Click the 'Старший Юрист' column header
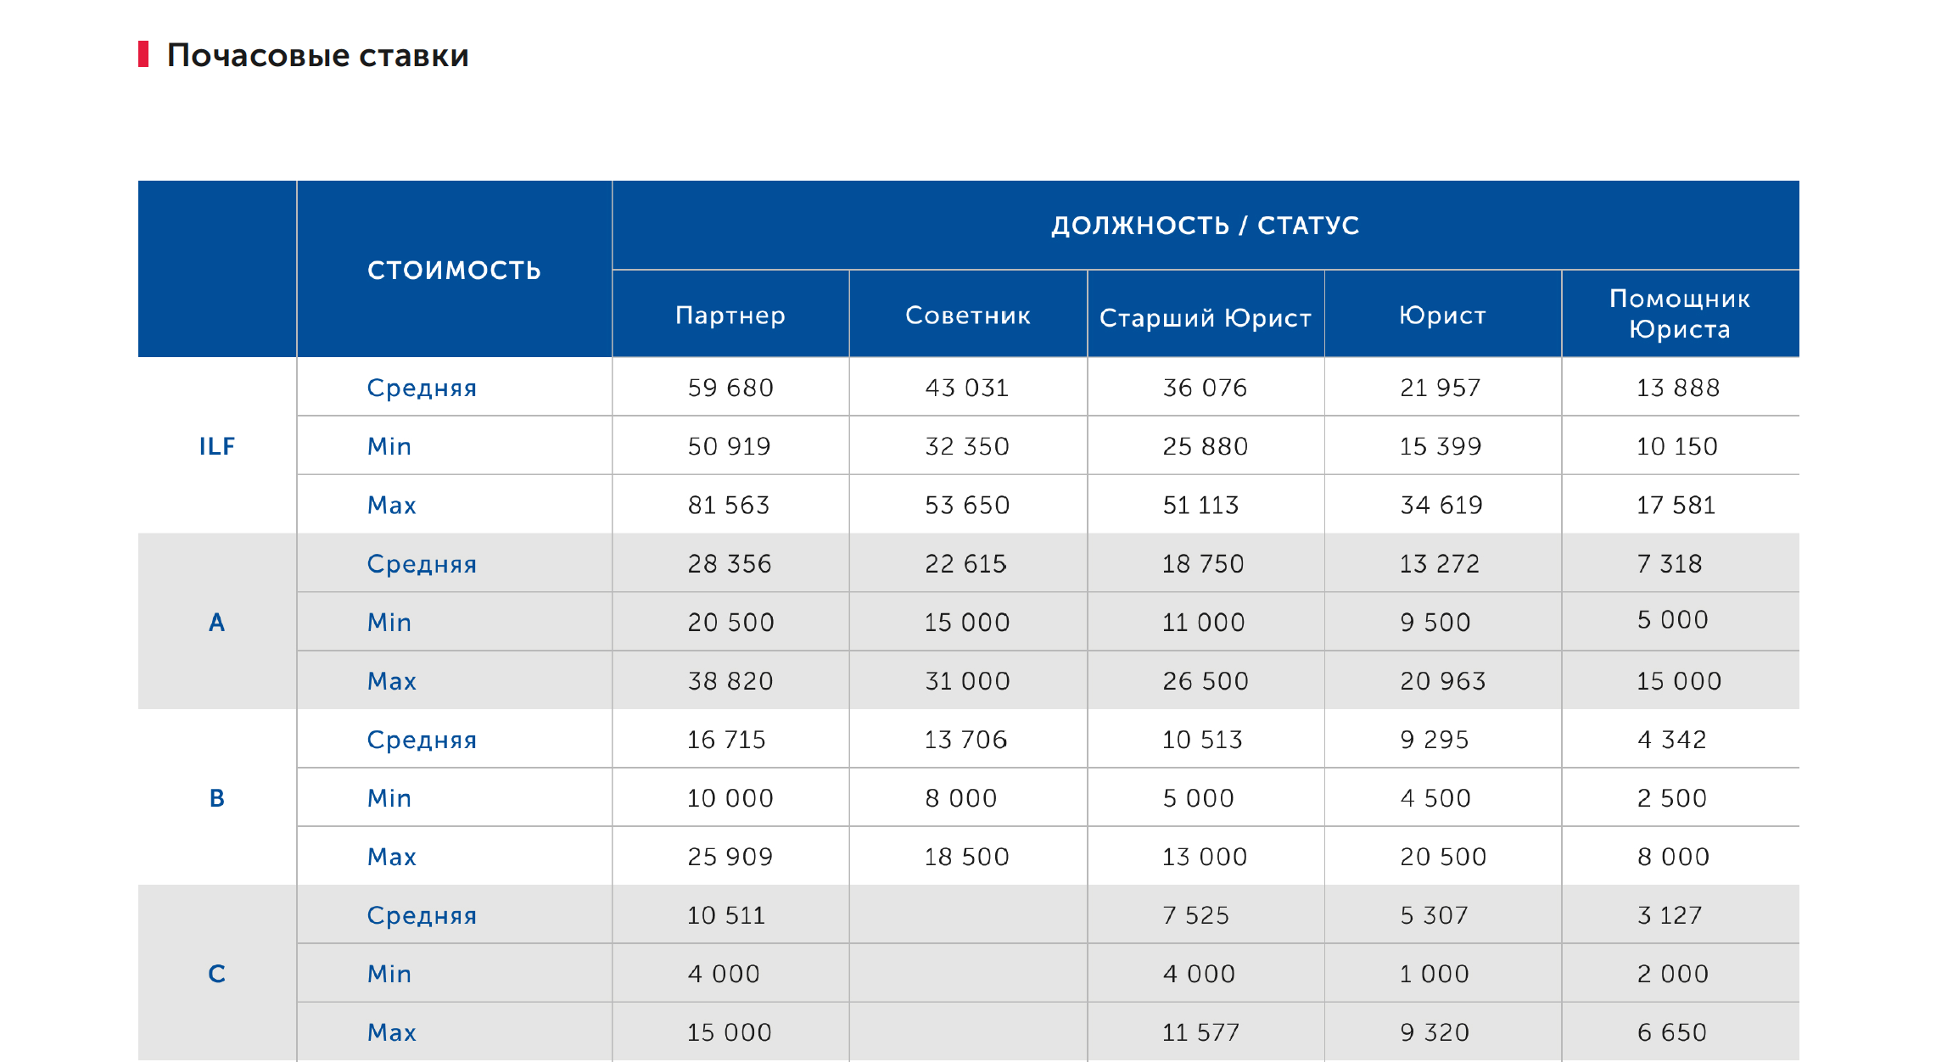This screenshot has width=1936, height=1062. coord(1206,317)
